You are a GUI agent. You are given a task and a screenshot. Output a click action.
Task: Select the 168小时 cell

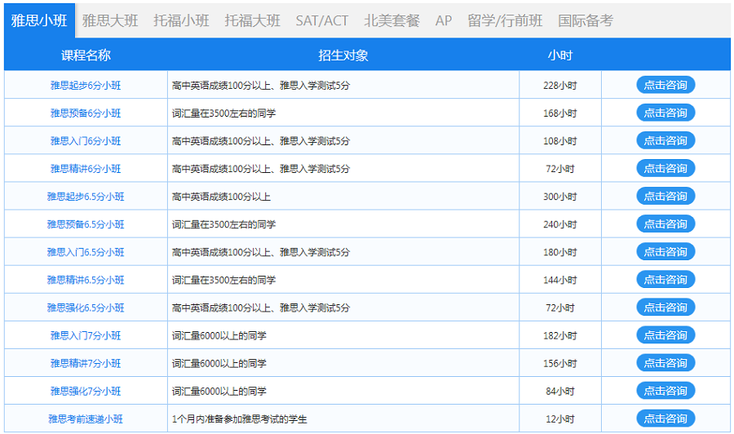click(559, 113)
